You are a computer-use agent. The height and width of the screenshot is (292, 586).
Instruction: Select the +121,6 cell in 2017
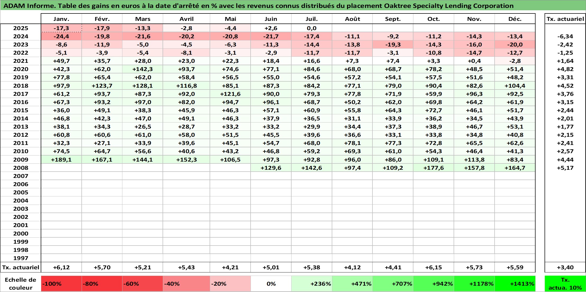tap(230, 94)
